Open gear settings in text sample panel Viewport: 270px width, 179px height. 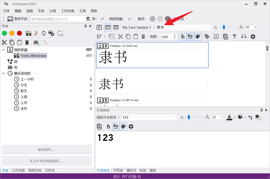(x=131, y=126)
